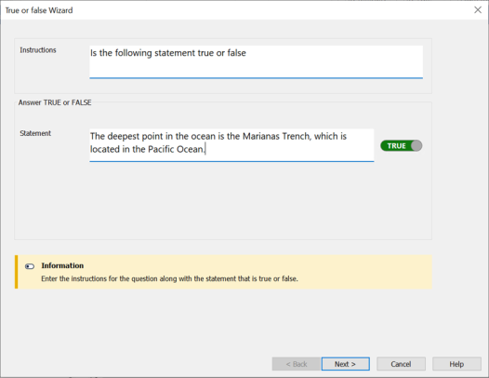Viewport: 489px width, 378px height.
Task: Click the True or false Wizard title
Action: pos(39,10)
